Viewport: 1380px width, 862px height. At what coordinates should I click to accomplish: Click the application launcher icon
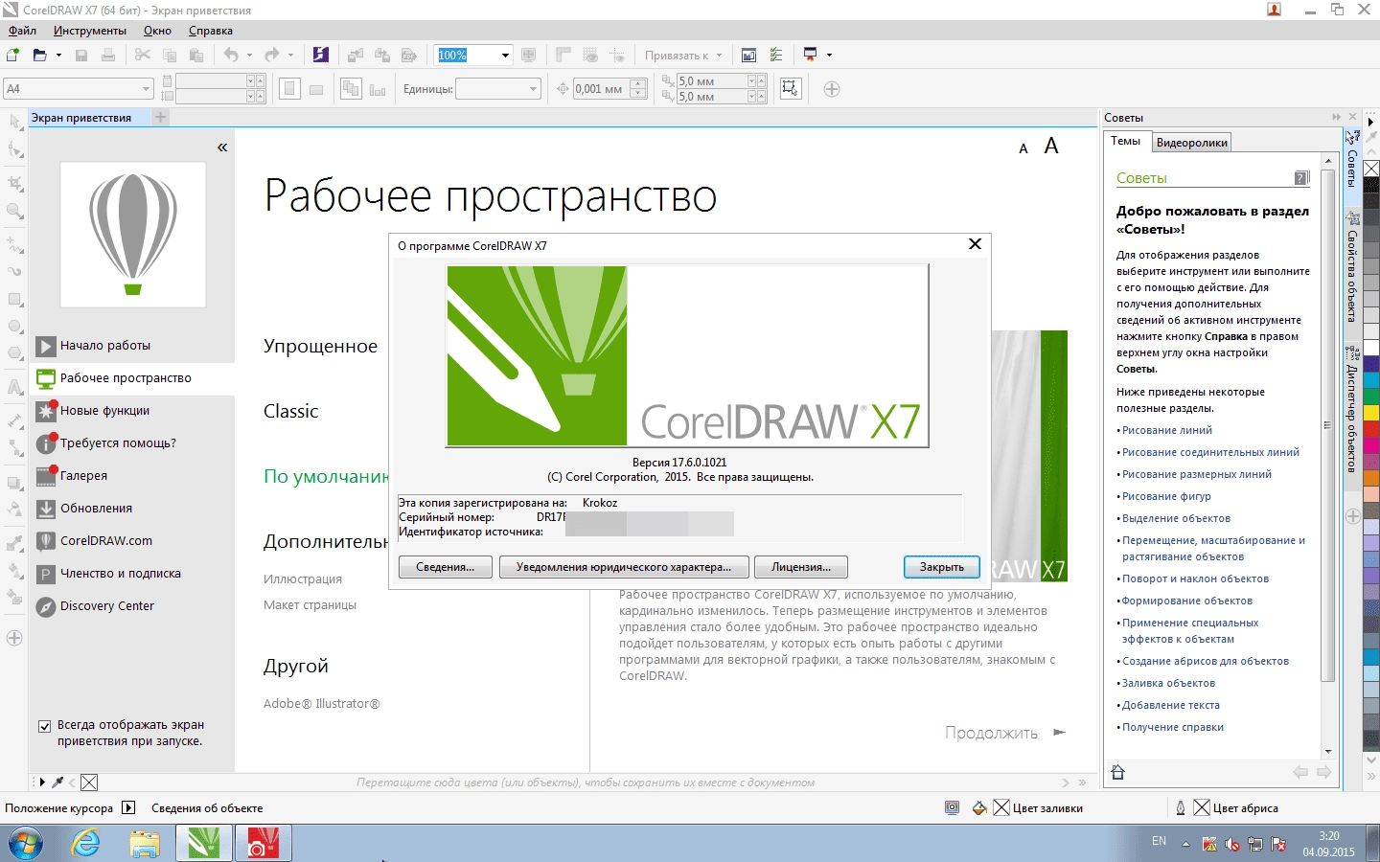pos(811,56)
